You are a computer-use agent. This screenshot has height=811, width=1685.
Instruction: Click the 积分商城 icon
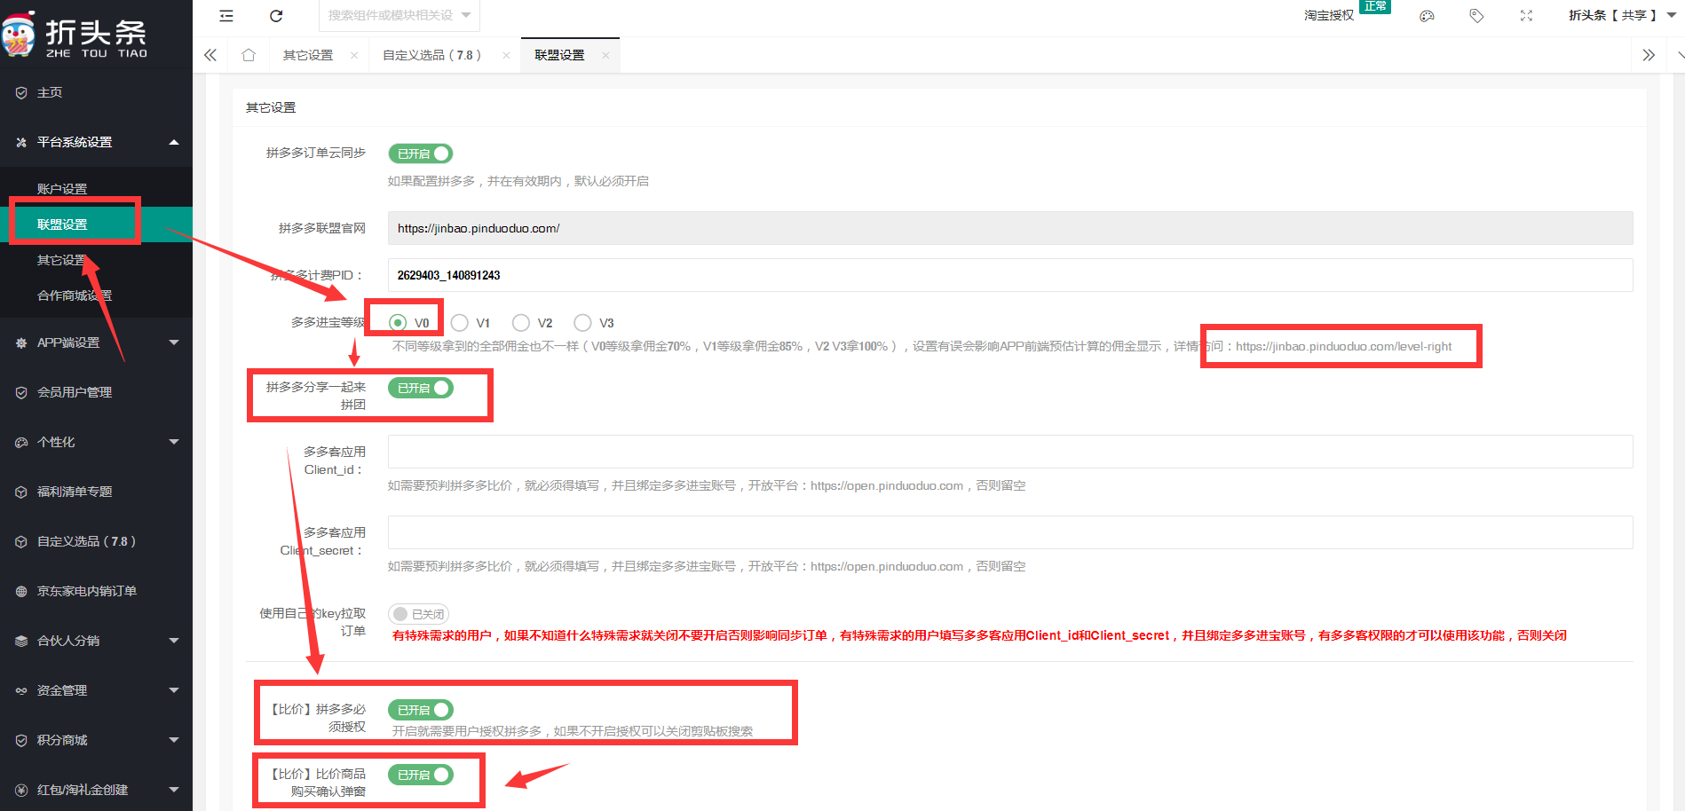(x=21, y=740)
